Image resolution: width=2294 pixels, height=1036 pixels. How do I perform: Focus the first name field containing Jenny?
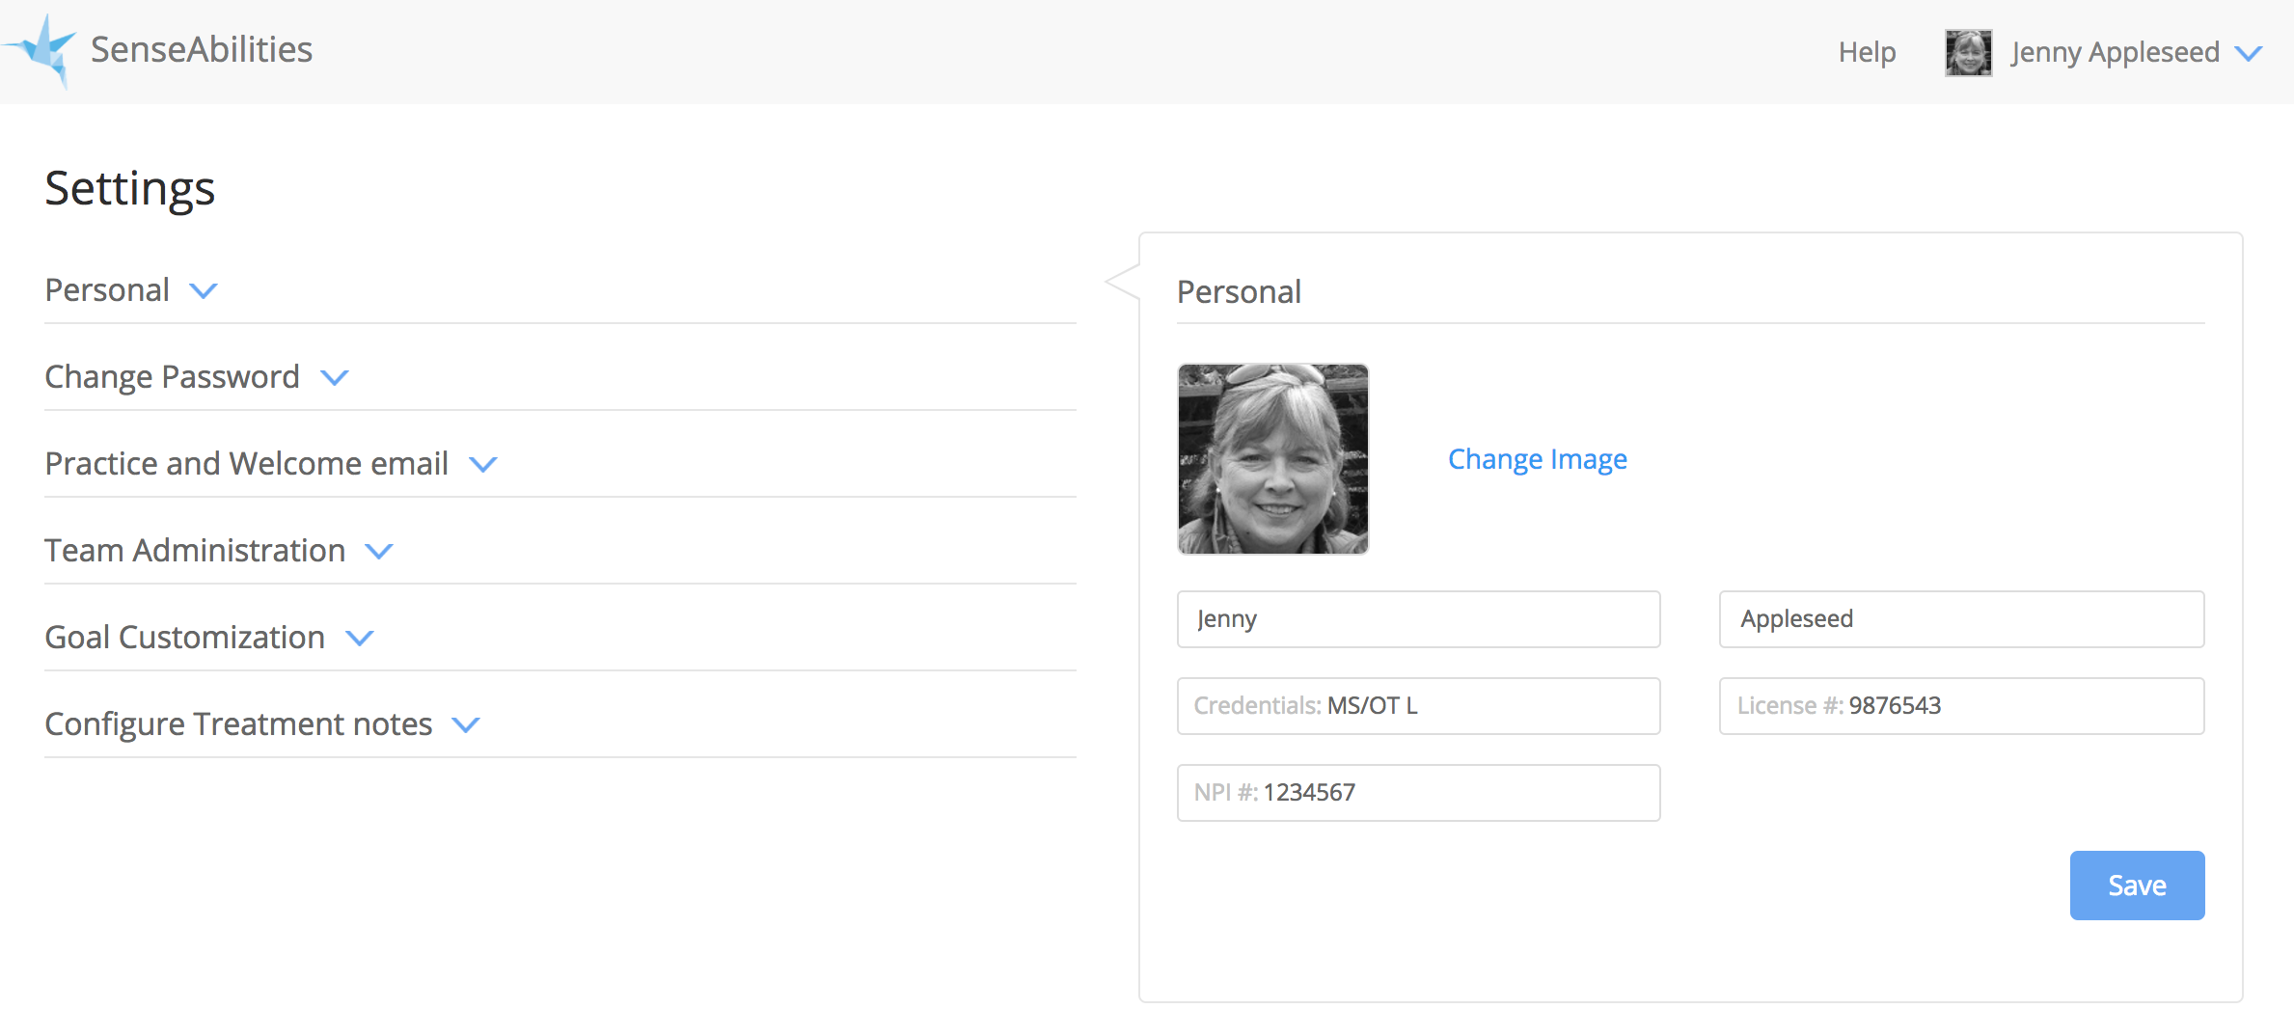(x=1418, y=619)
